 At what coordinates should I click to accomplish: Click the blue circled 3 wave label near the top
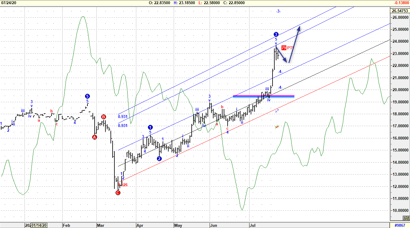point(276,34)
